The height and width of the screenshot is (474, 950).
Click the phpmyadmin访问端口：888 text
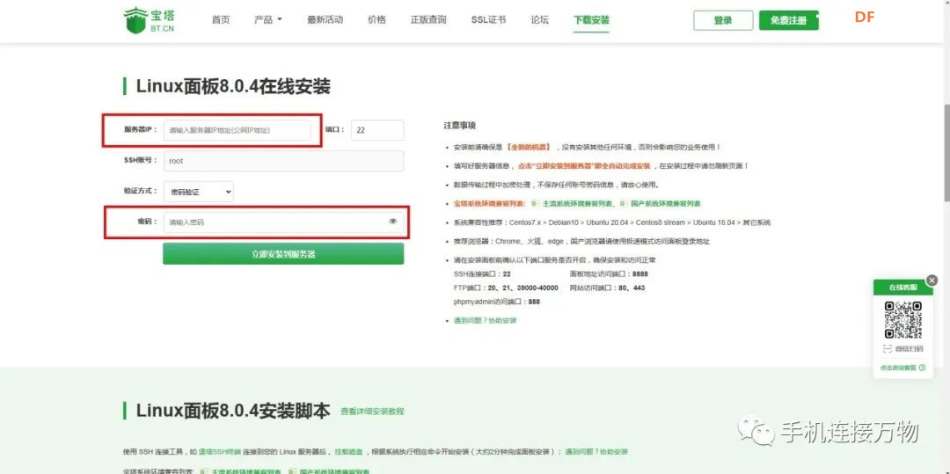pos(497,302)
